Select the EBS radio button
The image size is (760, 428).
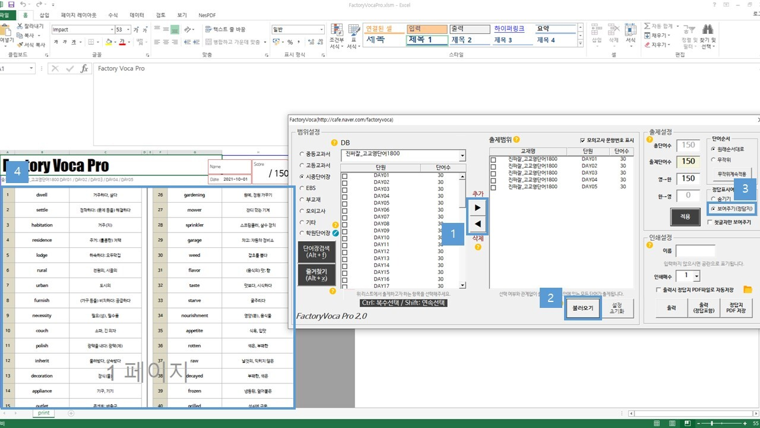[302, 188]
